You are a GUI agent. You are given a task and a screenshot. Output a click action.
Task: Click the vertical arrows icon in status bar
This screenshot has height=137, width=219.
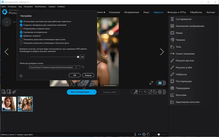[x=135, y=134]
